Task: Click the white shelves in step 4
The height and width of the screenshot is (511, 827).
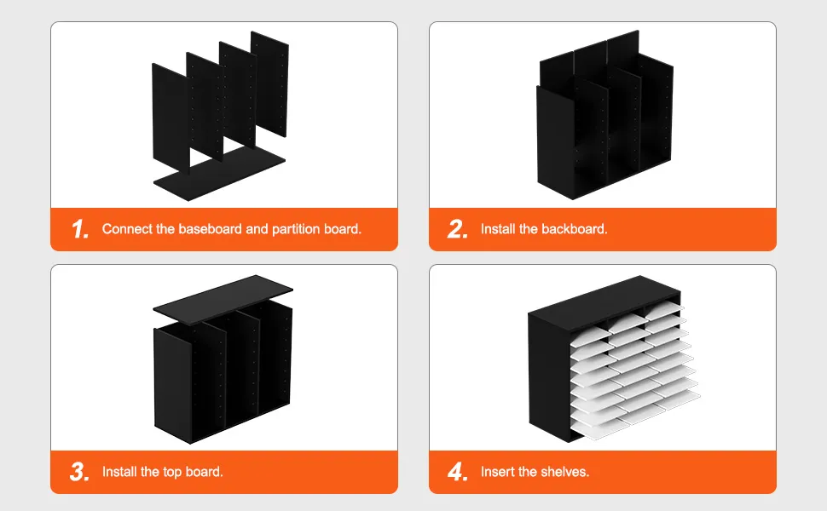Action: coord(635,371)
